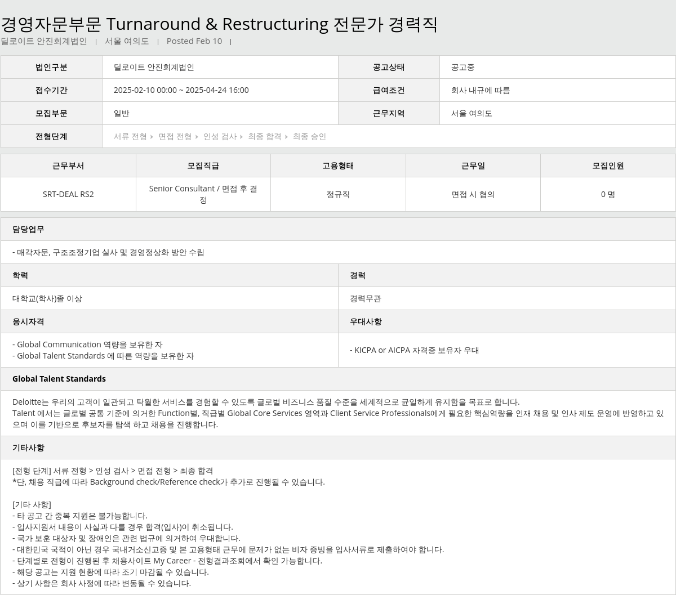Viewport: 676px width, 595px height.
Task: Click the 학력 section header
Action: [x=170, y=275]
